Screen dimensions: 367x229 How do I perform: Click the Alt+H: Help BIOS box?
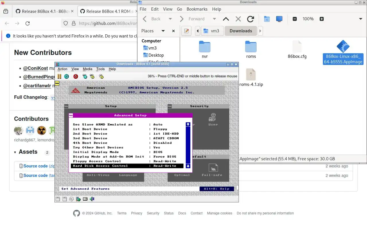click(x=217, y=189)
